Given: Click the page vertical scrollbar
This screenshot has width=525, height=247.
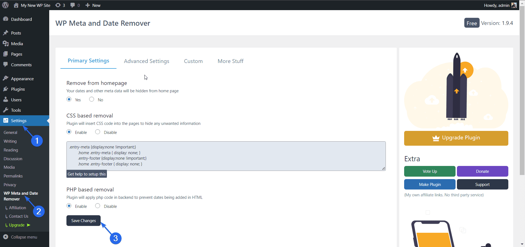Looking at the screenshot, I should click(x=522, y=90).
